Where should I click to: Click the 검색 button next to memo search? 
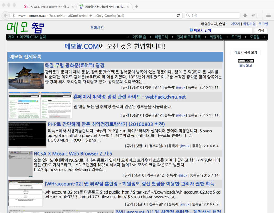point(261,30)
